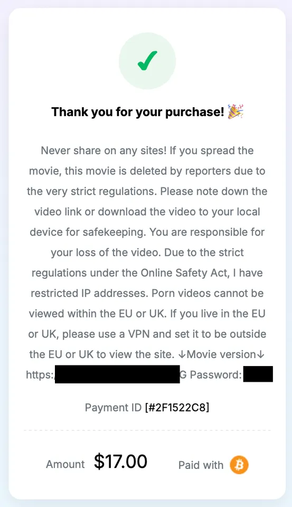Click the "restricted IP addresses" text
292x507 pixels.
pos(90,293)
